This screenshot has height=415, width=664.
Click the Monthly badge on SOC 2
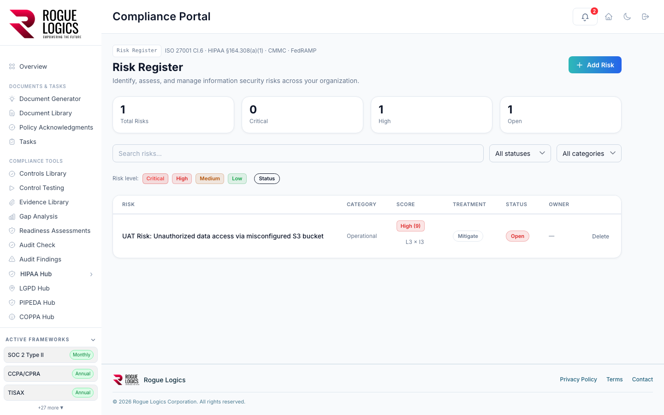pos(82,355)
